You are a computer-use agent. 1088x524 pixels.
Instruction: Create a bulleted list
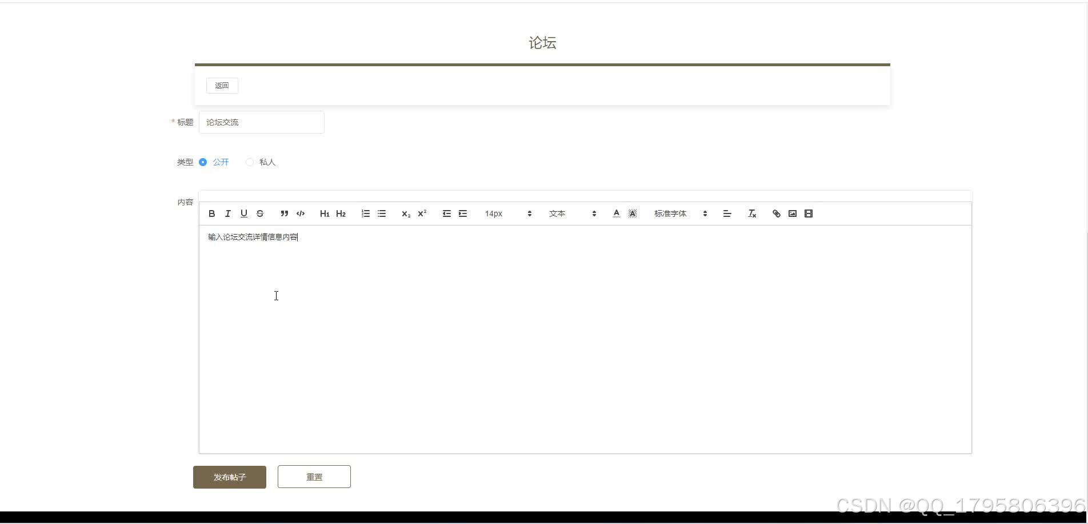[x=382, y=213]
